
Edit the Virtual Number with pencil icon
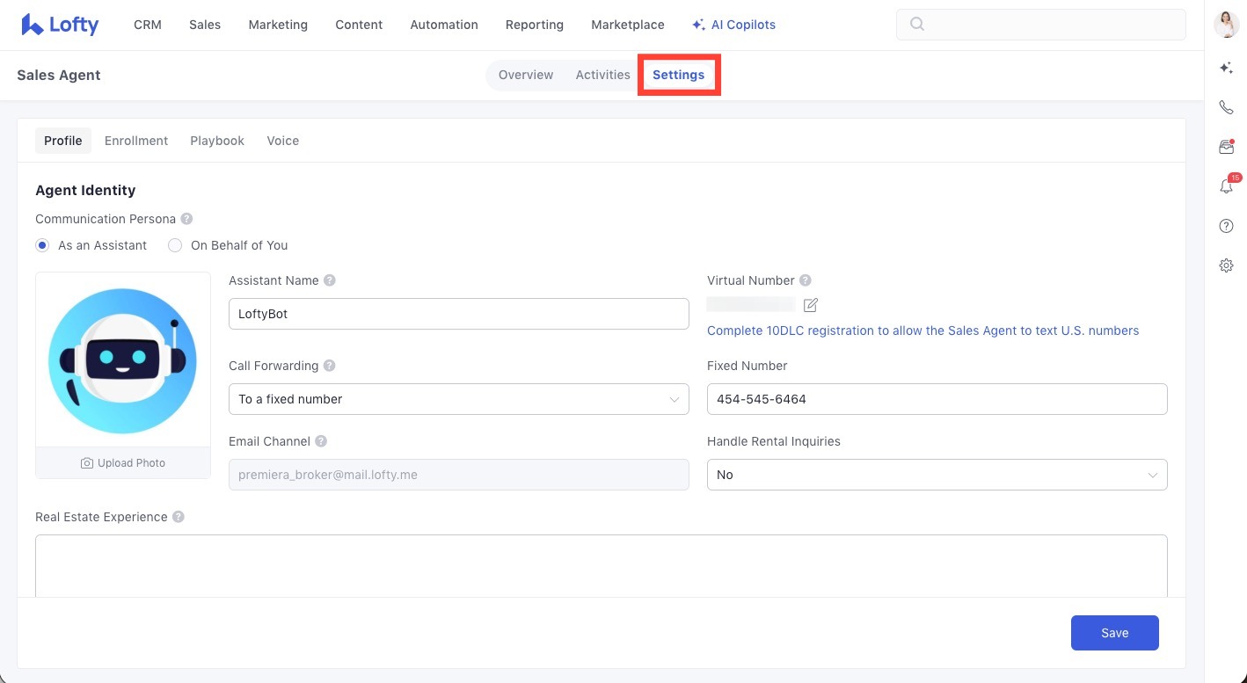[811, 305]
